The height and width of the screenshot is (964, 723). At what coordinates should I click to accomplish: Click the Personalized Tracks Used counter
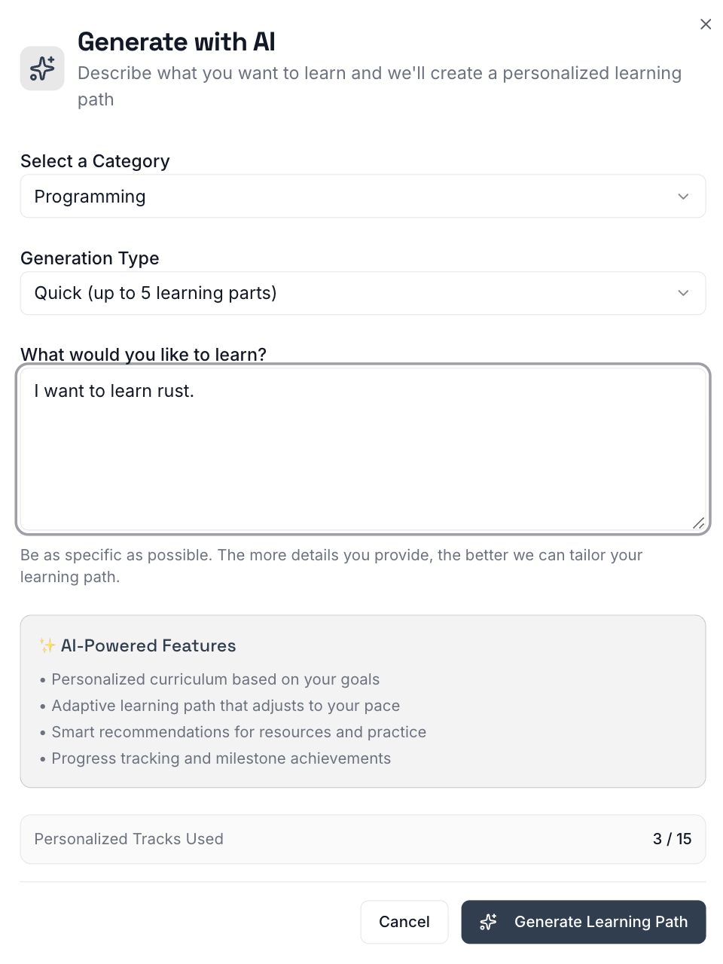click(x=128, y=839)
